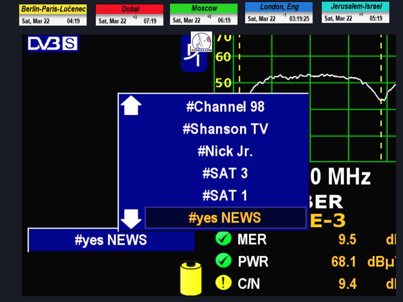Click the yellow C/N warning icon

(x=224, y=283)
